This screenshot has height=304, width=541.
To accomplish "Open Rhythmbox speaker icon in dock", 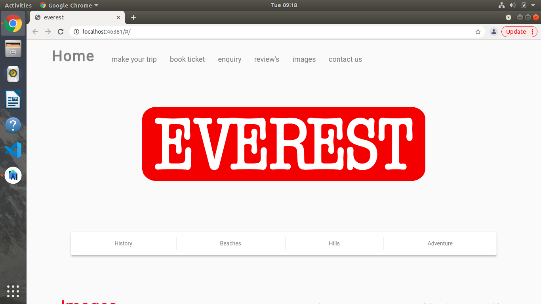I will click(x=13, y=74).
